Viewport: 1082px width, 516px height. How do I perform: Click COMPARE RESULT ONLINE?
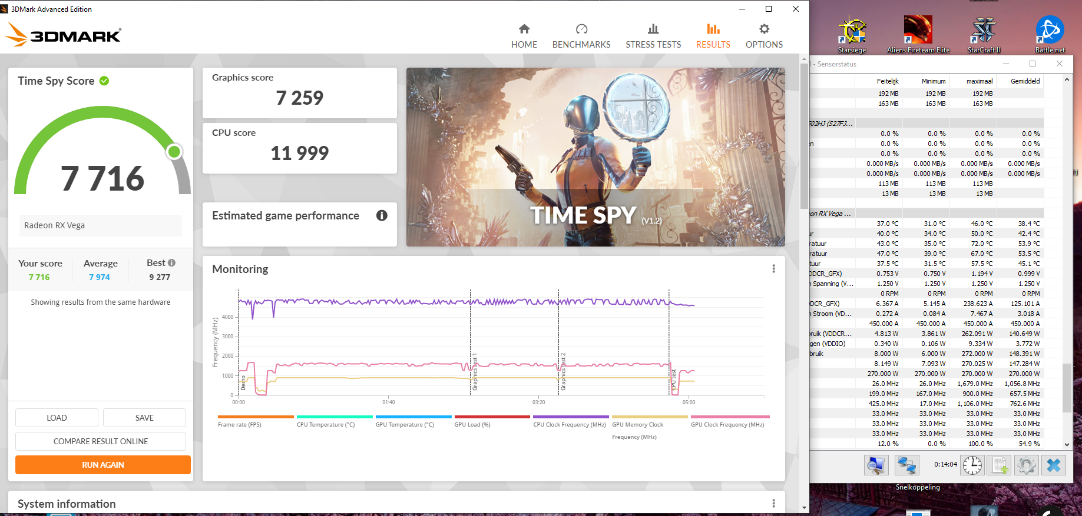[101, 441]
